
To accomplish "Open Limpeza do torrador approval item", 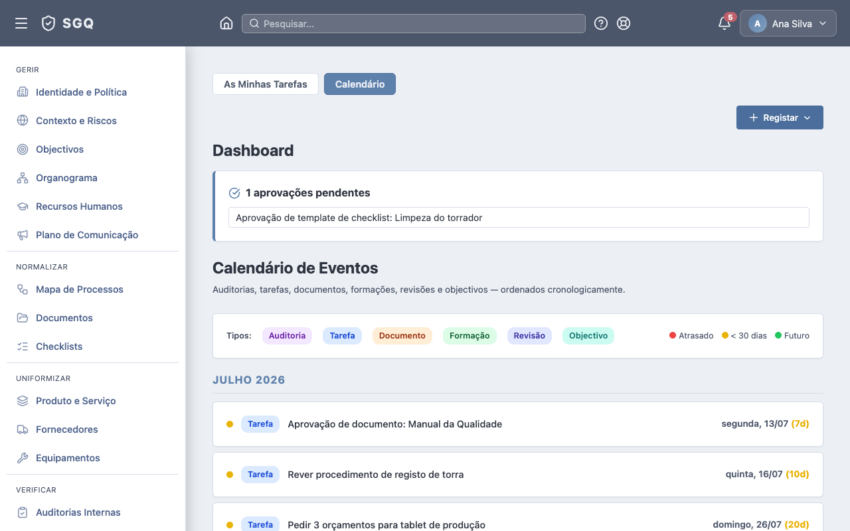I will [x=519, y=218].
